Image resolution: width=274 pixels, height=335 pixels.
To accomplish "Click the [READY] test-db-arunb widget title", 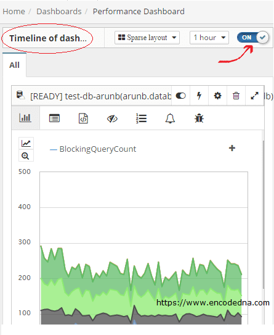I will click(100, 96).
